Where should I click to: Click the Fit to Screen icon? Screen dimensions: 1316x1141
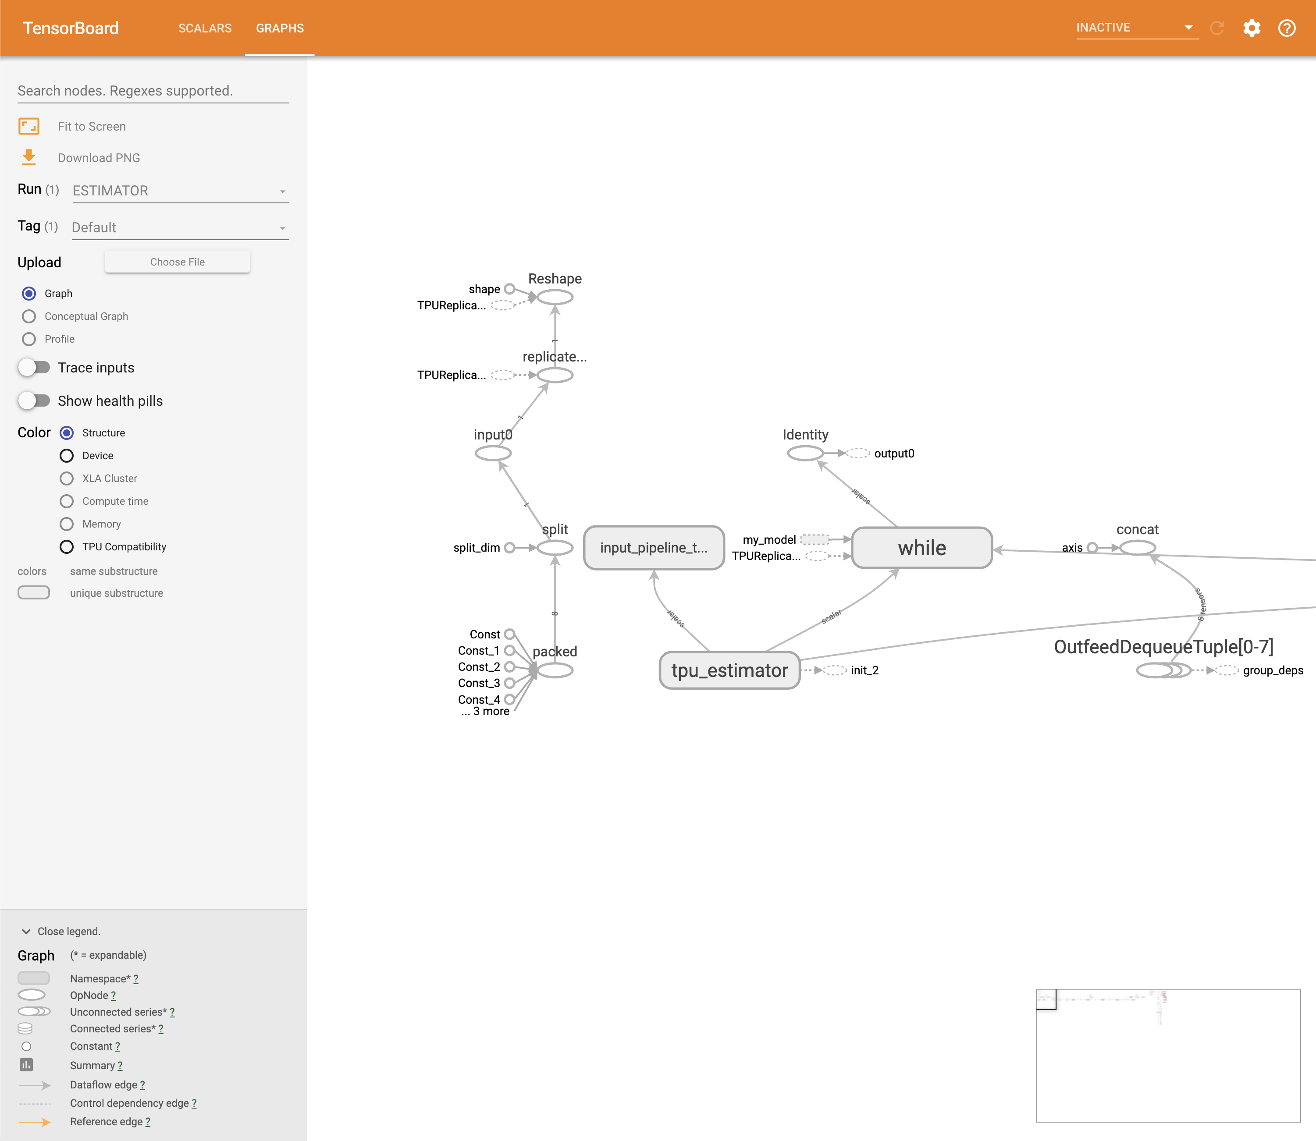point(28,126)
